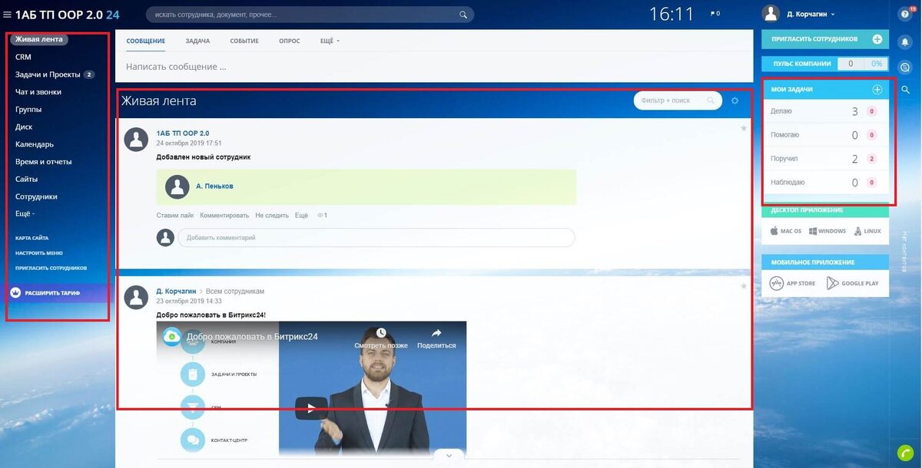Open the А. Пеньков profile link
This screenshot has height=468, width=922.
click(214, 186)
